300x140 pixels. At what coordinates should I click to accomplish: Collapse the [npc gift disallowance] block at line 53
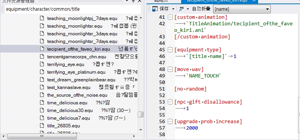pos(170,102)
